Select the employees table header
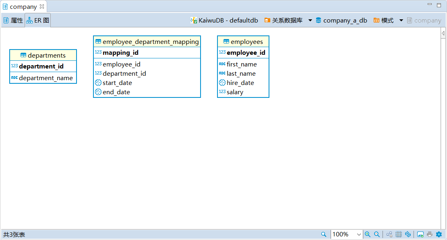 243,42
